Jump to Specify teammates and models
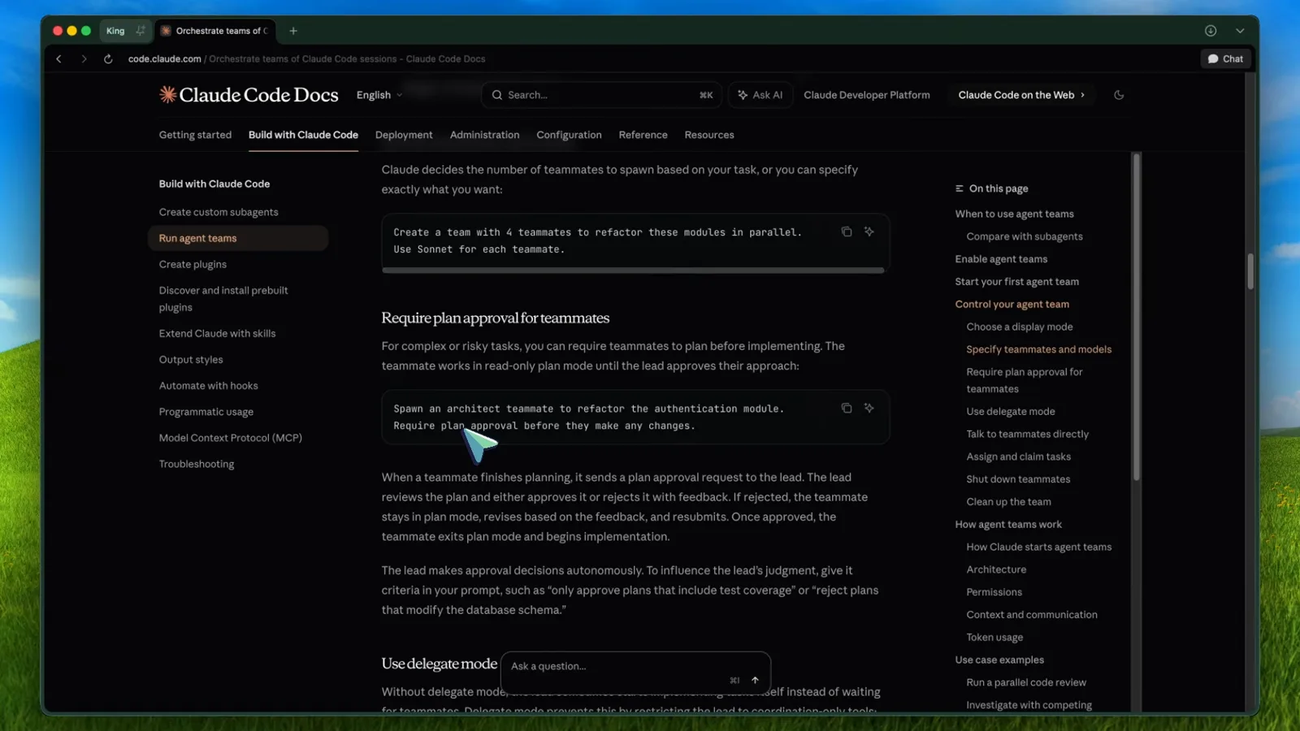This screenshot has width=1300, height=731. coord(1039,349)
